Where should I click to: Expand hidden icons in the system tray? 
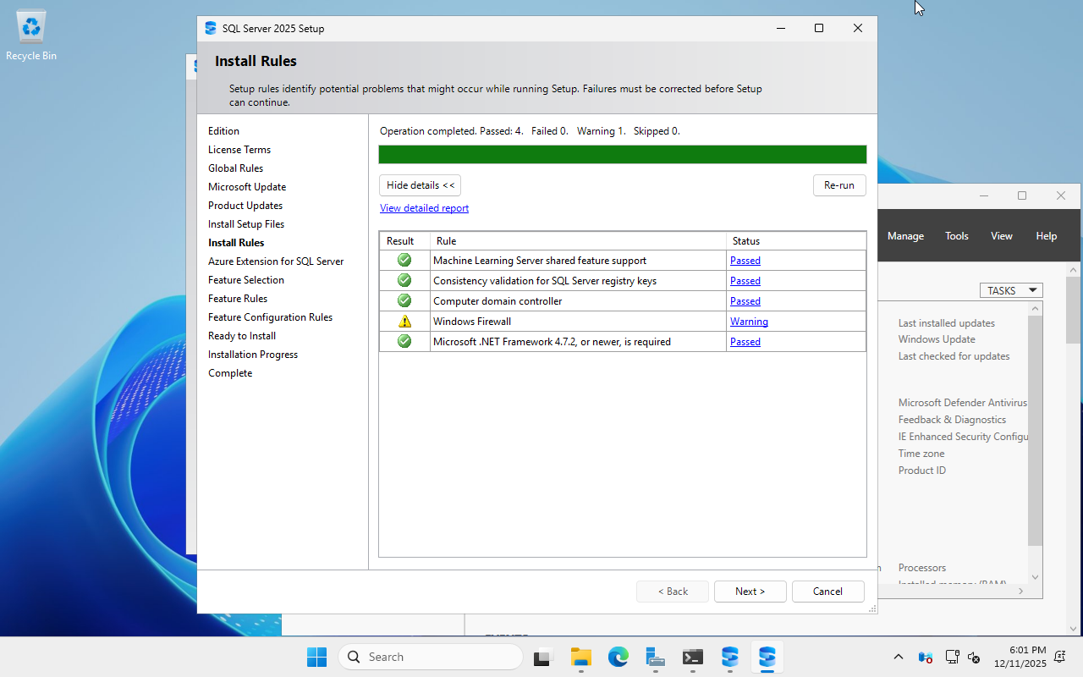pos(898,657)
